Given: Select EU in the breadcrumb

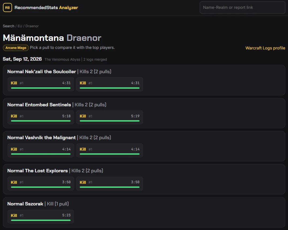Looking at the screenshot, I should [x=20, y=26].
